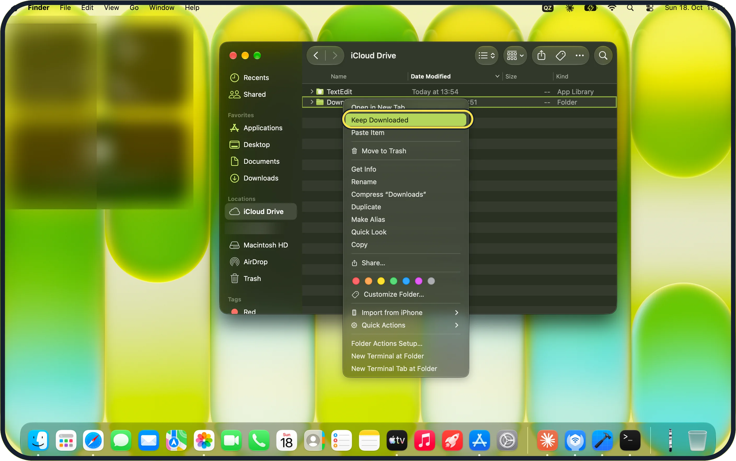This screenshot has height=461, width=736.
Task: Click the Tags toolbar icon
Action: tap(560, 55)
